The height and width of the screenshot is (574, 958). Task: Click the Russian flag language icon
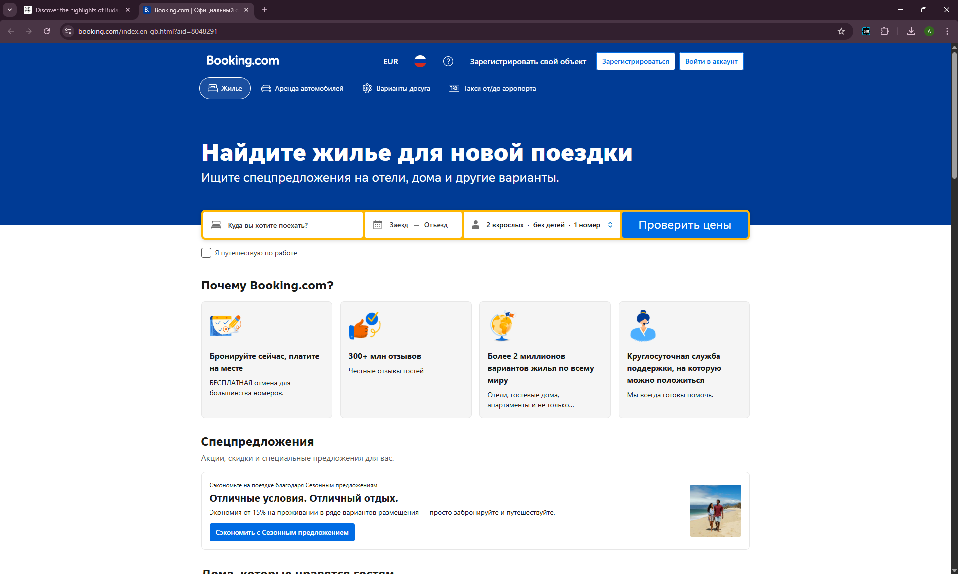[x=420, y=61]
